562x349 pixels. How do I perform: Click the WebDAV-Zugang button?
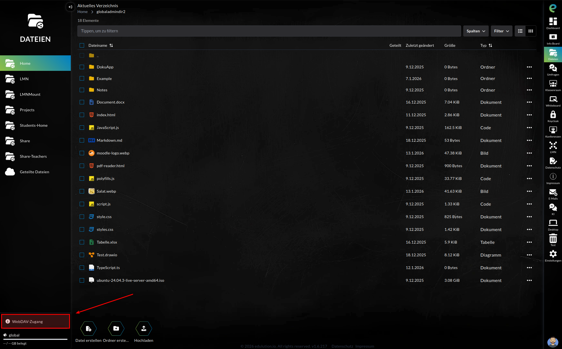(x=35, y=321)
